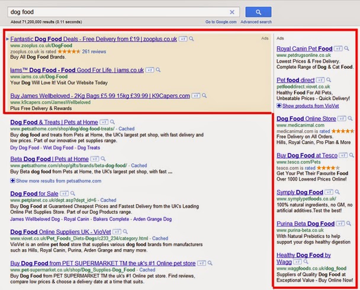
Task: Clear the search box with the X
Action: (x=232, y=12)
